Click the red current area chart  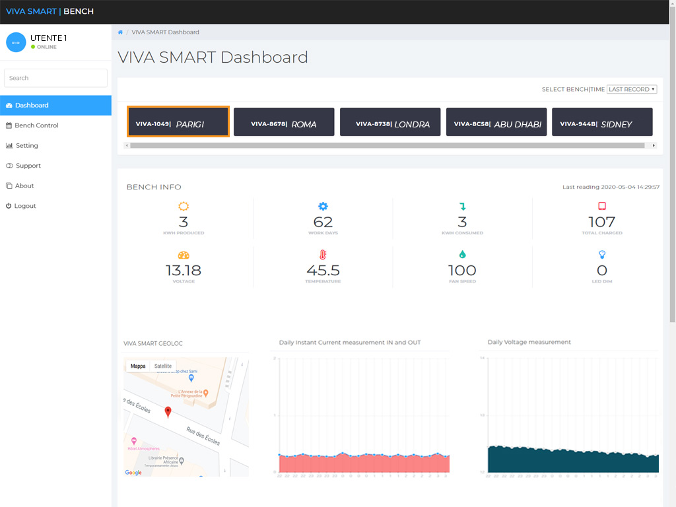(364, 464)
